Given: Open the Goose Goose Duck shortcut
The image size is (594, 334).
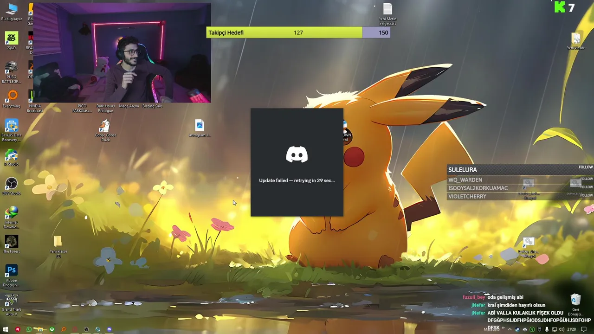Looking at the screenshot, I should pyautogui.click(x=105, y=131).
